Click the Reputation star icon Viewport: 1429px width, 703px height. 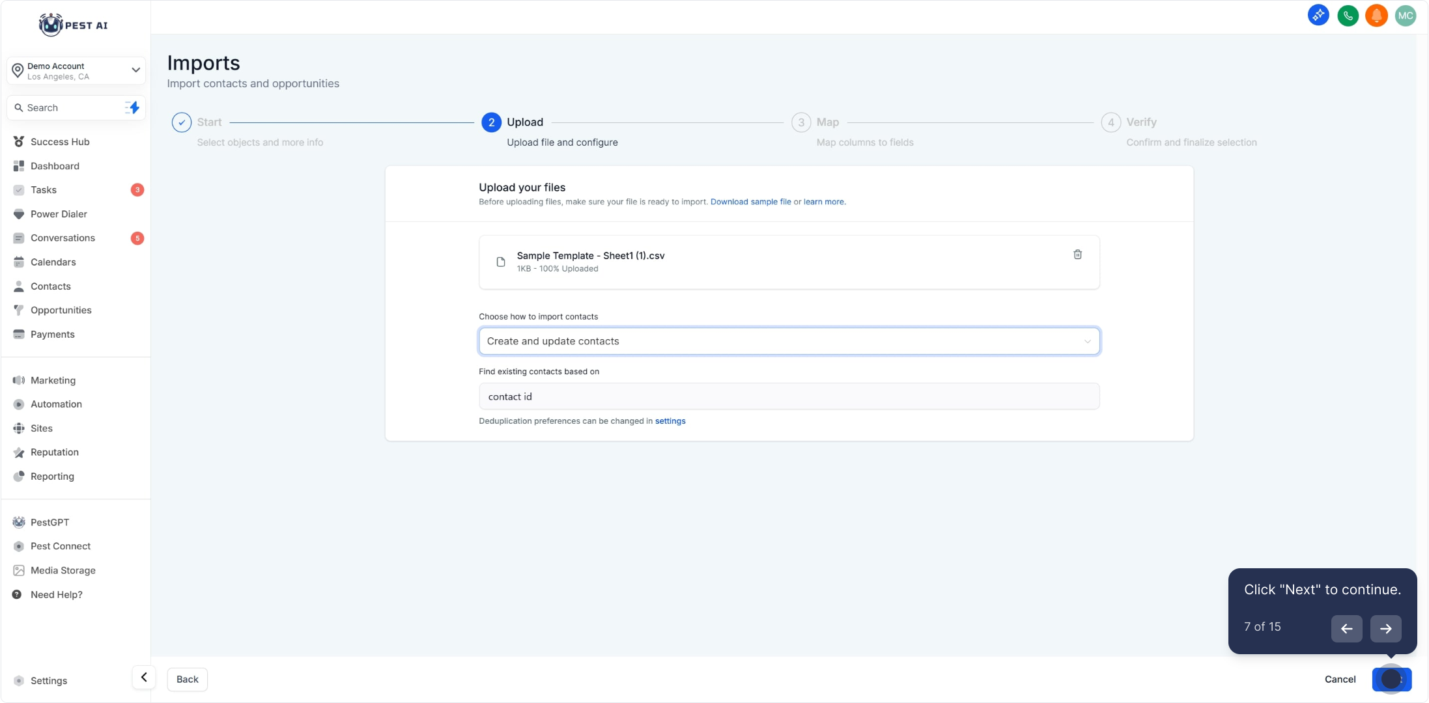19,452
